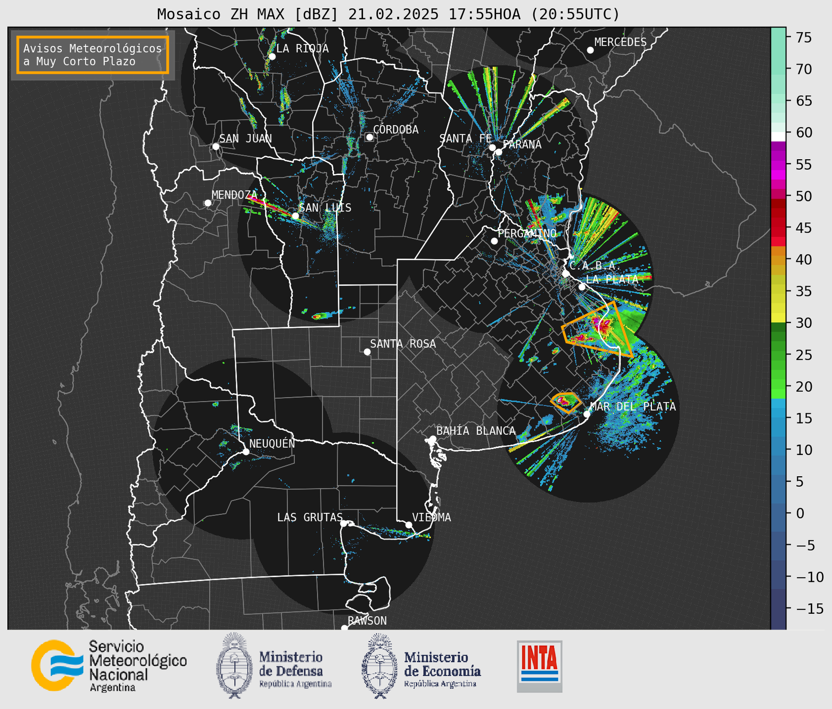Click the PERGAMINO city dot
The width and height of the screenshot is (832, 709).
[494, 241]
